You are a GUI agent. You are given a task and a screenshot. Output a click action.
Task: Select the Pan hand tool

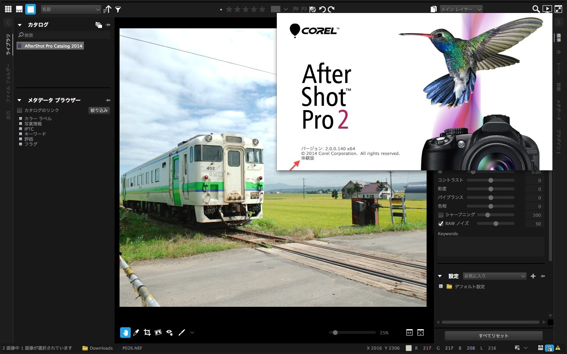tap(125, 332)
